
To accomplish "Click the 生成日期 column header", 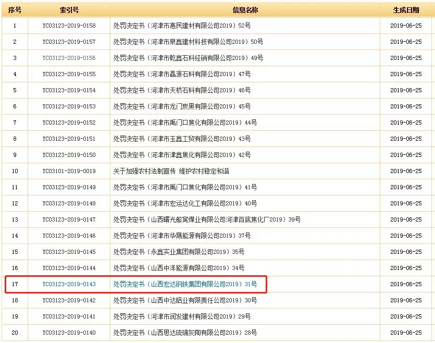I will click(x=406, y=10).
